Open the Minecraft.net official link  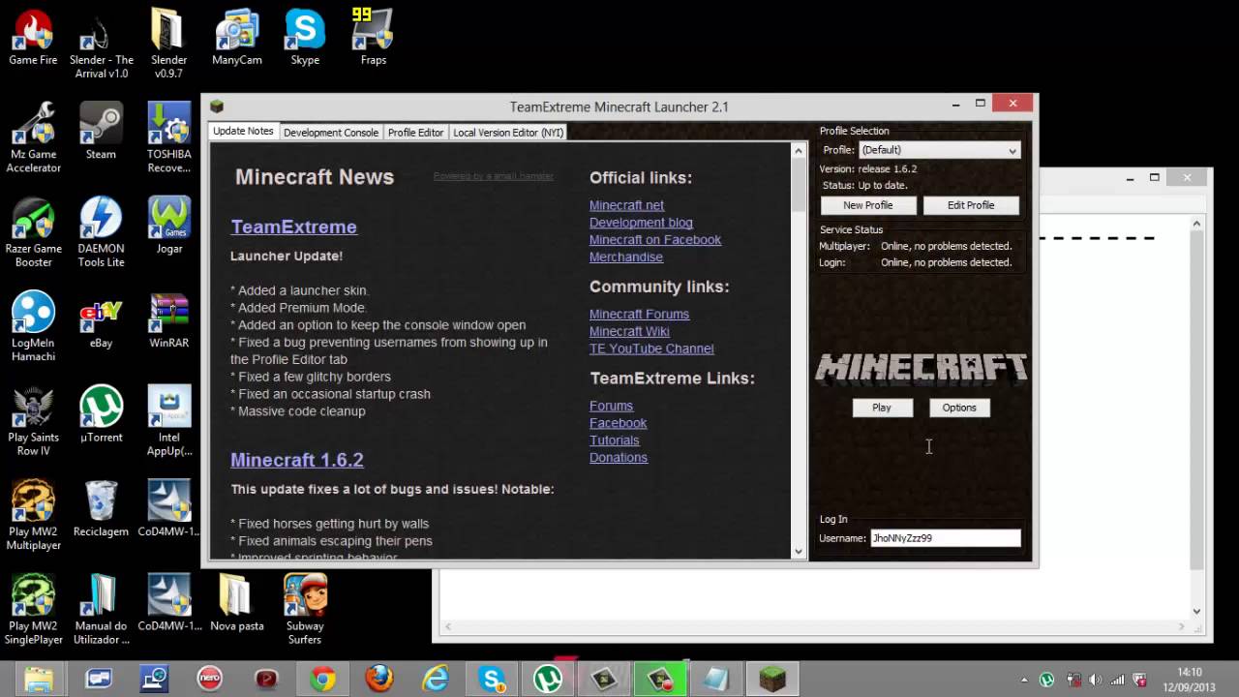click(x=626, y=205)
